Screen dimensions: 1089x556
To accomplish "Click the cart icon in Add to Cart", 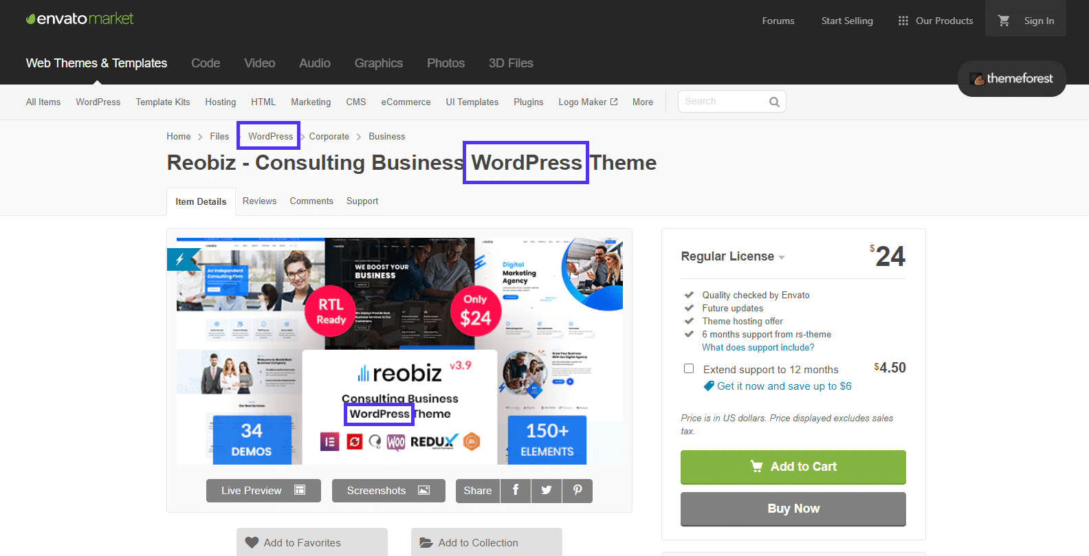I will point(757,466).
